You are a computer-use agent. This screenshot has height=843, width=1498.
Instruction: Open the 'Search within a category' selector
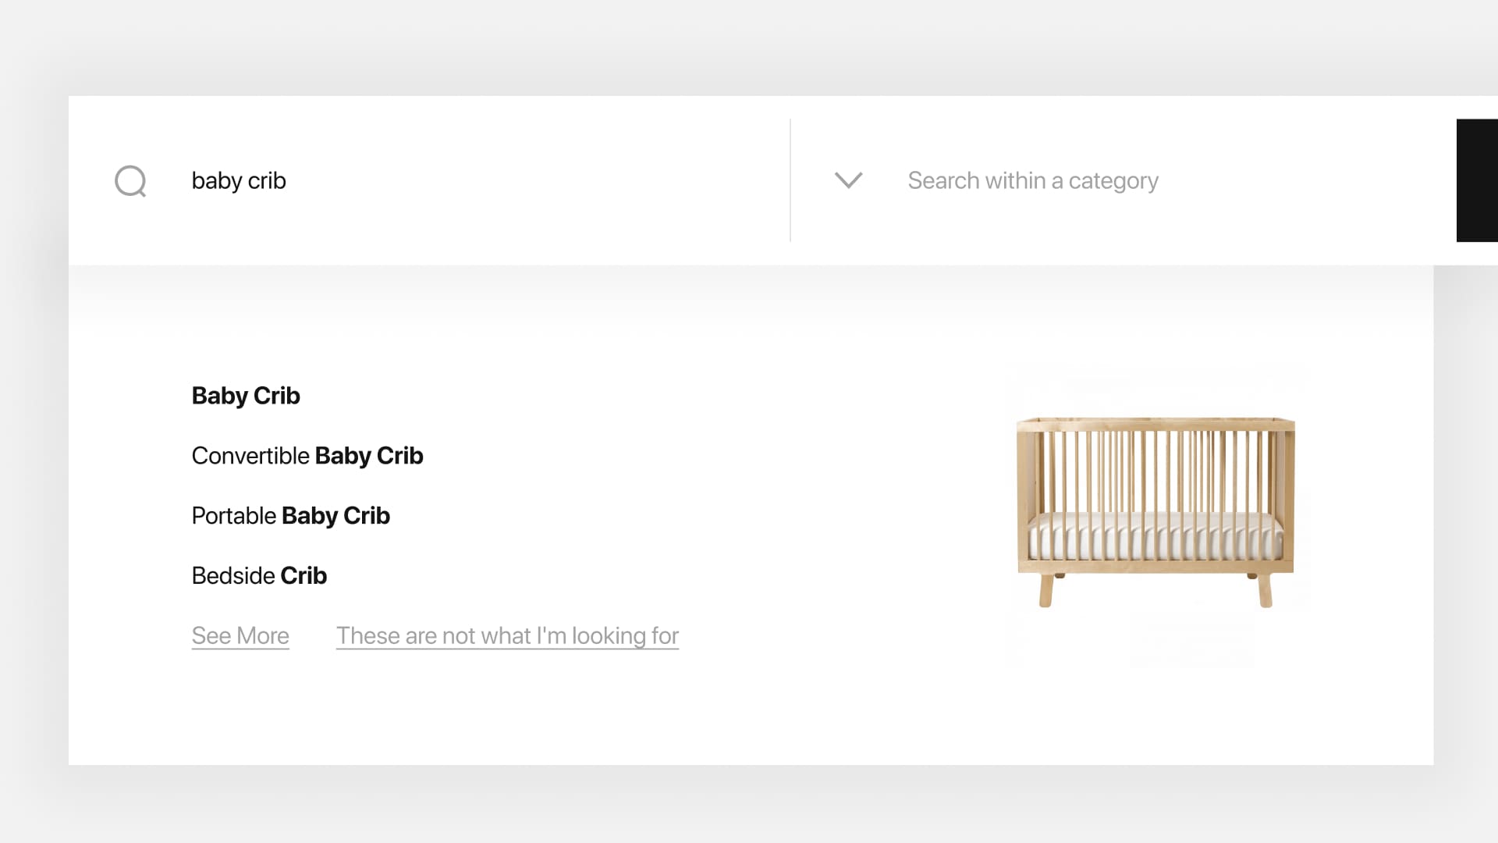(x=1032, y=180)
